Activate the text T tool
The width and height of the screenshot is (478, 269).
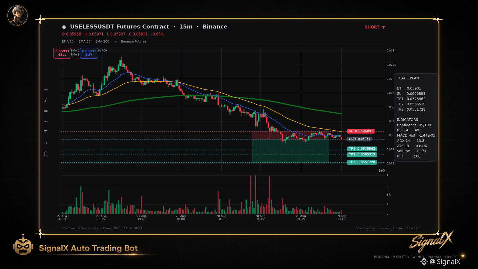46,132
